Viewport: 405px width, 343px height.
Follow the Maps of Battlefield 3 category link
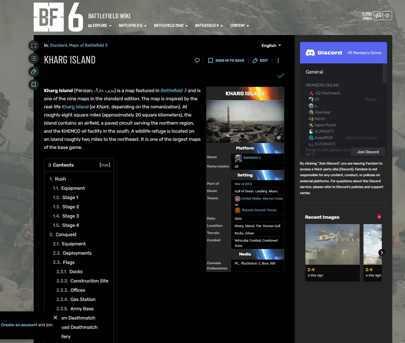88,45
